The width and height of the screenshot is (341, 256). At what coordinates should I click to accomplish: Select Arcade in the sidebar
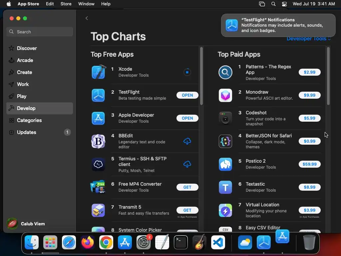pos(40,60)
